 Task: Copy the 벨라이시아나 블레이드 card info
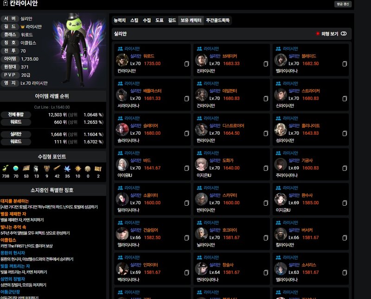(345, 64)
